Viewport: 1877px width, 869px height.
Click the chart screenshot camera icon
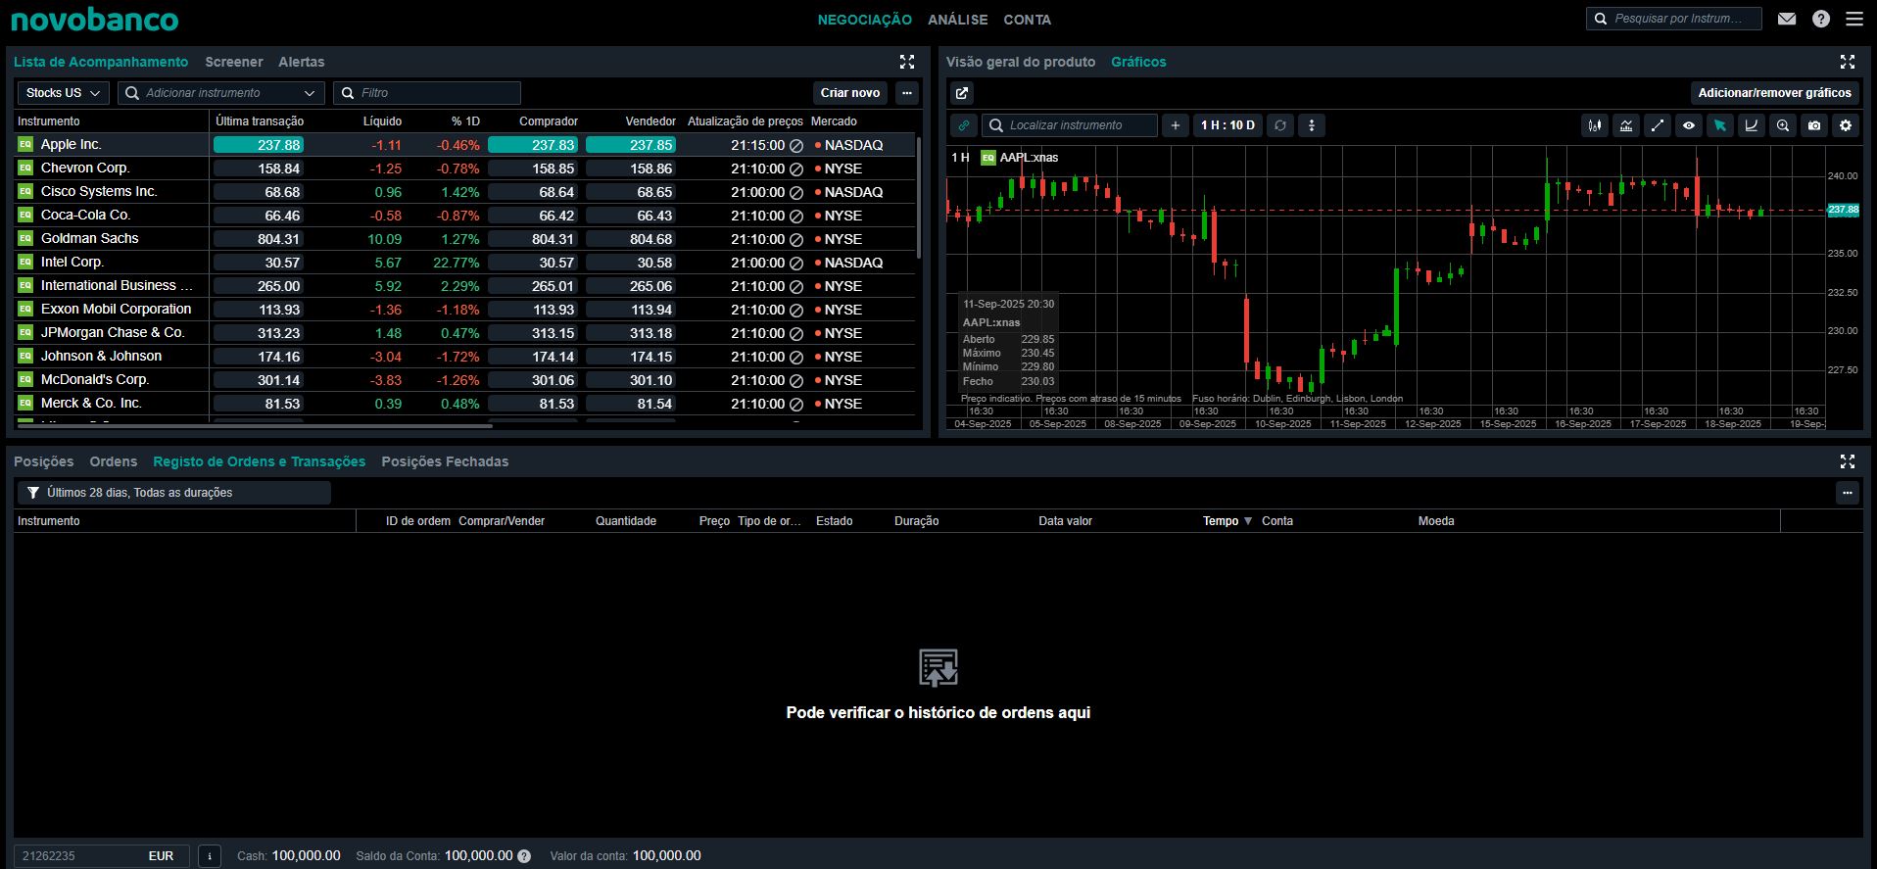[1814, 125]
